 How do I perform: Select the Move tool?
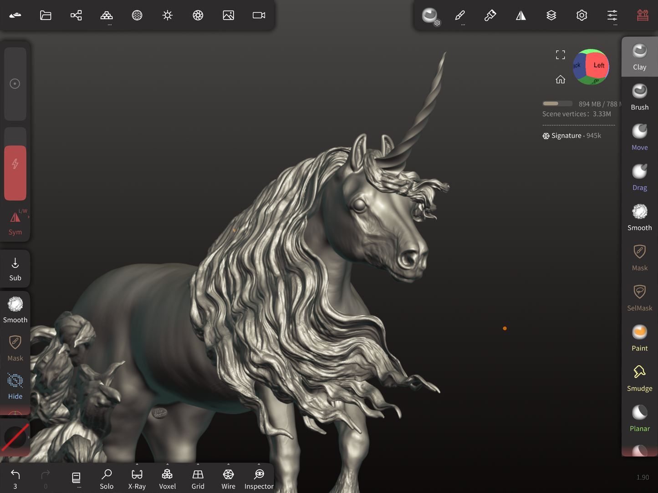pyautogui.click(x=639, y=137)
